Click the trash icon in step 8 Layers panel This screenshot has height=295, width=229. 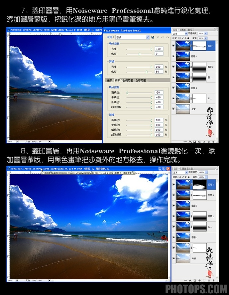[213, 280]
